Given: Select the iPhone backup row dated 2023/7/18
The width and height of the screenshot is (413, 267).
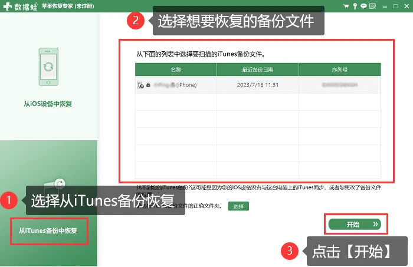Looking at the screenshot, I should tap(258, 85).
